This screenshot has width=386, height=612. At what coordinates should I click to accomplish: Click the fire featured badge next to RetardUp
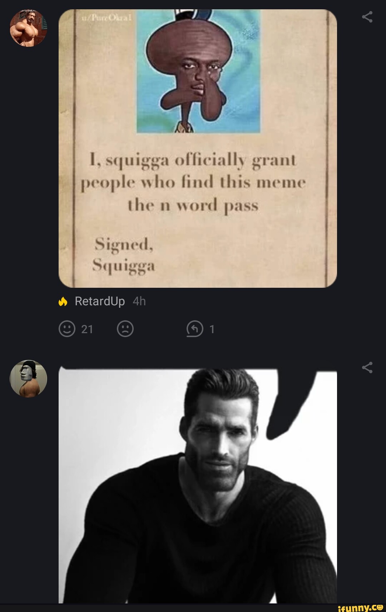(63, 301)
